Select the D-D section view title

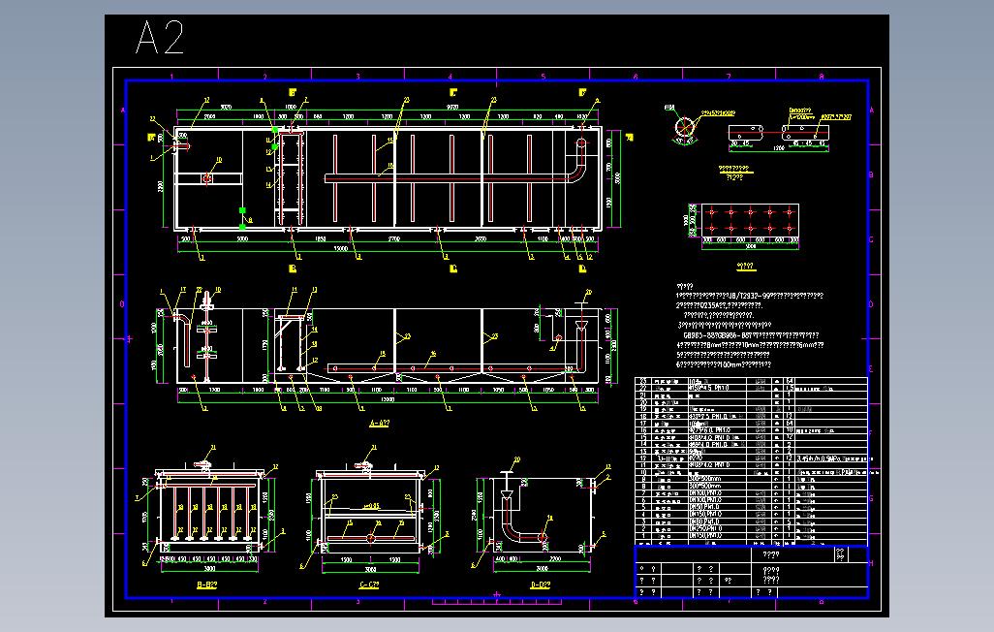tap(540, 585)
